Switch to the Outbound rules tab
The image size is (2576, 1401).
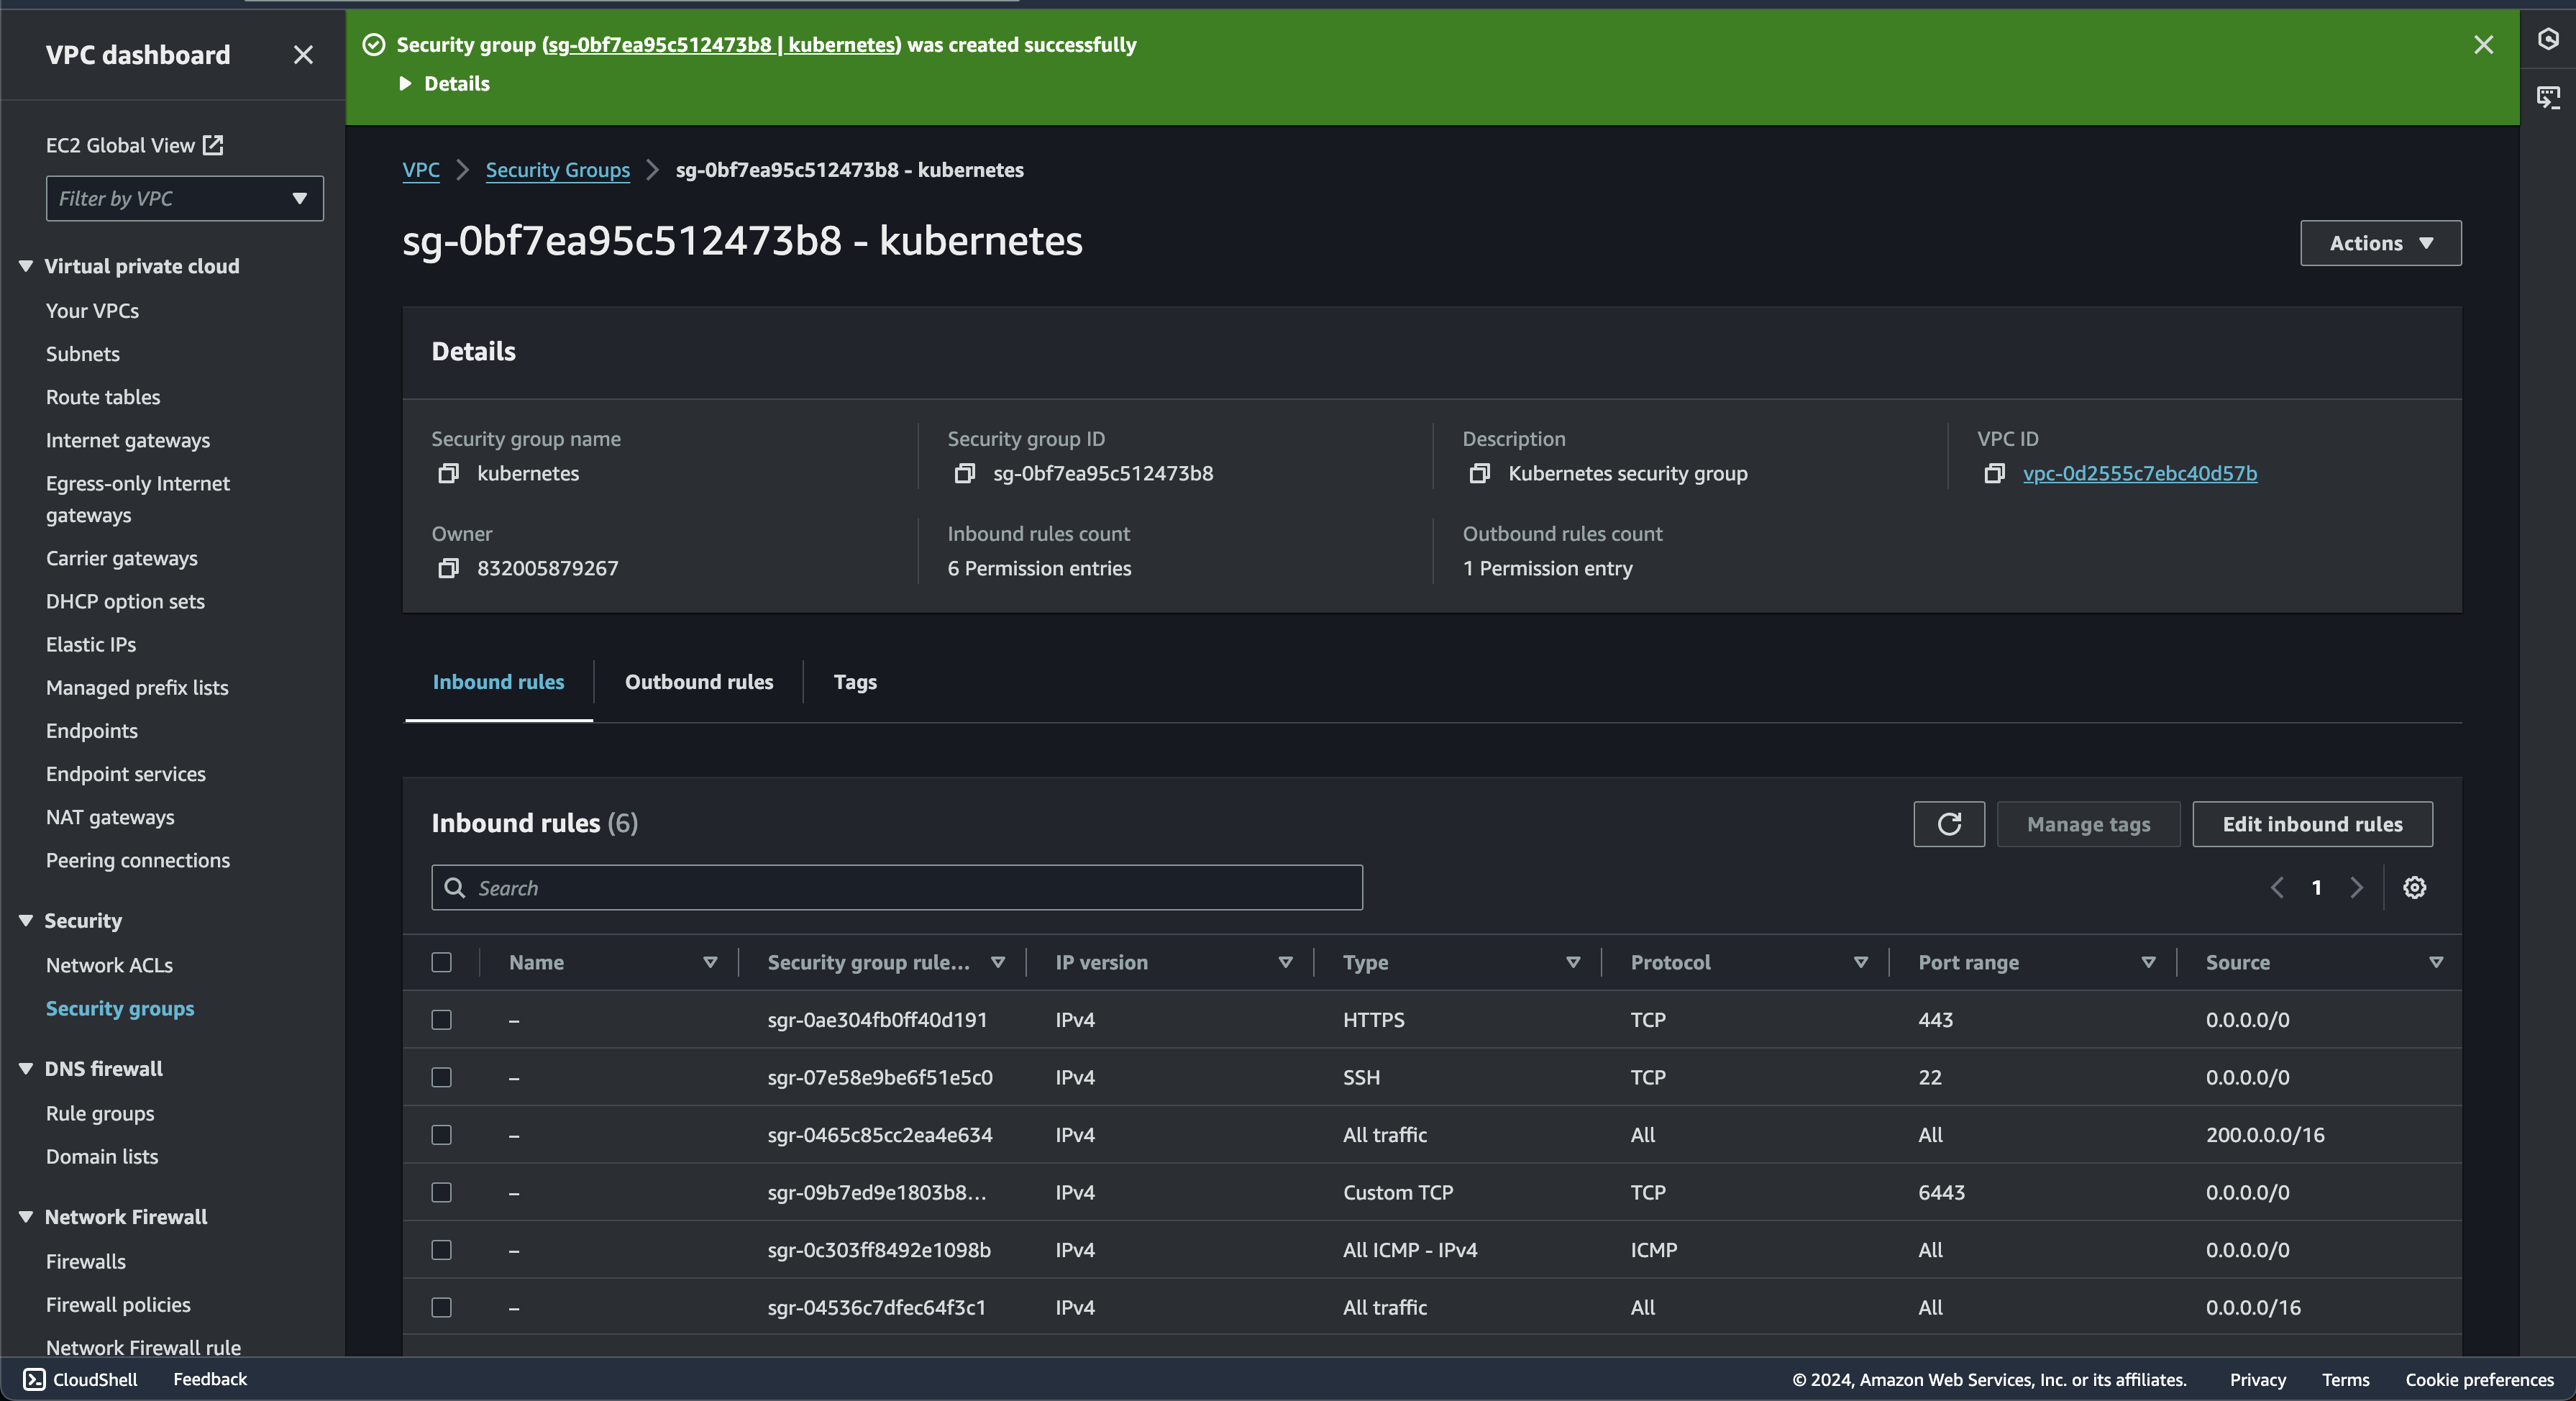click(x=699, y=682)
